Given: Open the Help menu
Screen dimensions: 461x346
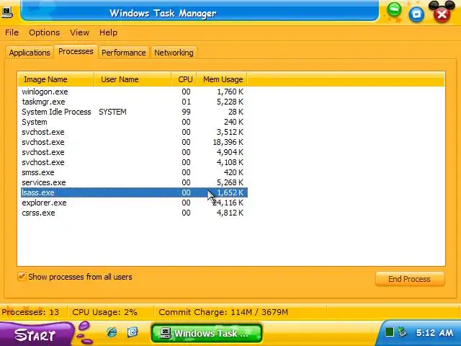Looking at the screenshot, I should click(108, 32).
